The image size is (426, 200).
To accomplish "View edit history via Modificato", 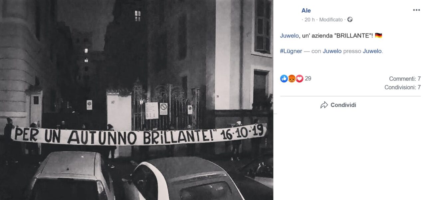I will tap(331, 20).
